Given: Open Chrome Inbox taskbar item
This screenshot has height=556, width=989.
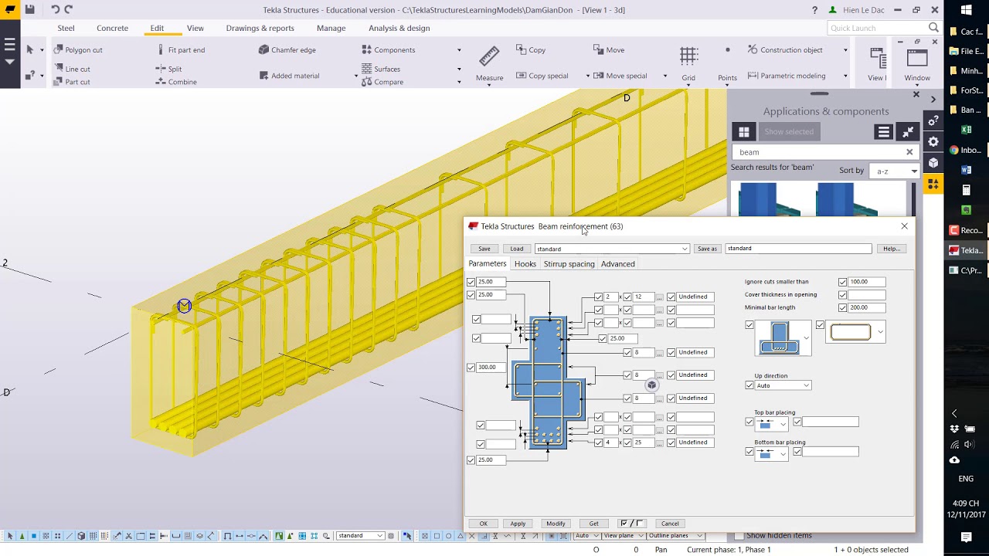Looking at the screenshot, I should coord(967,150).
